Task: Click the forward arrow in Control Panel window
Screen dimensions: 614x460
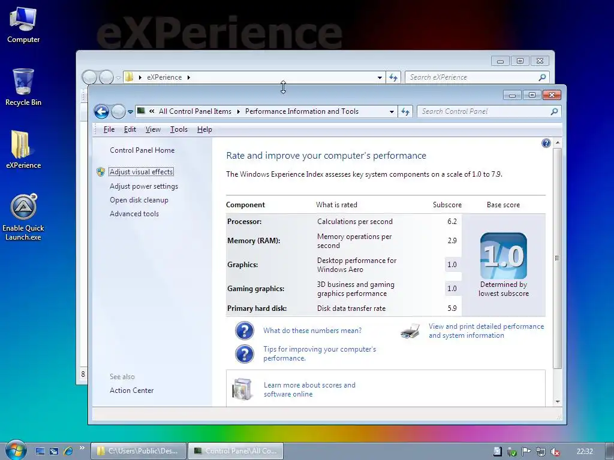Action: coord(118,112)
